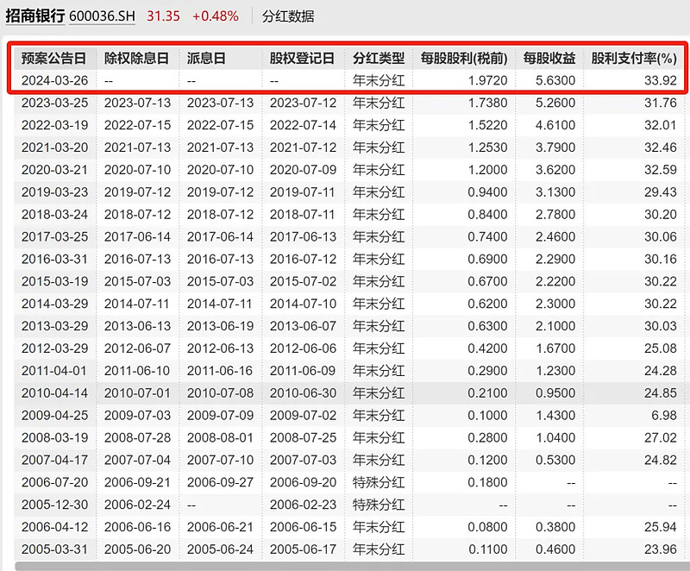
Task: Select announcement date 2013-03-29
Action: [54, 326]
